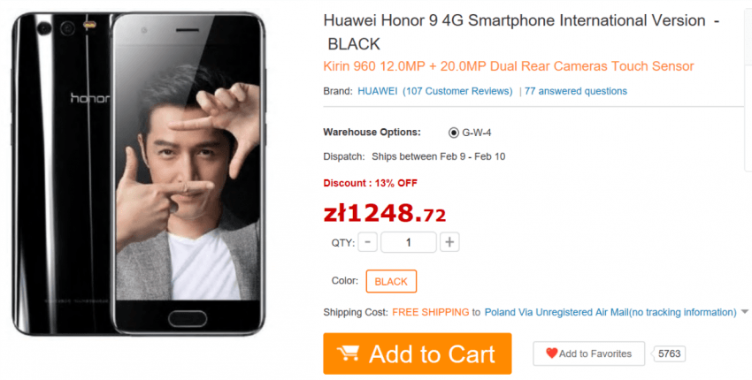Click the zł1248.72 price
752x380 pixels.
[x=385, y=213]
